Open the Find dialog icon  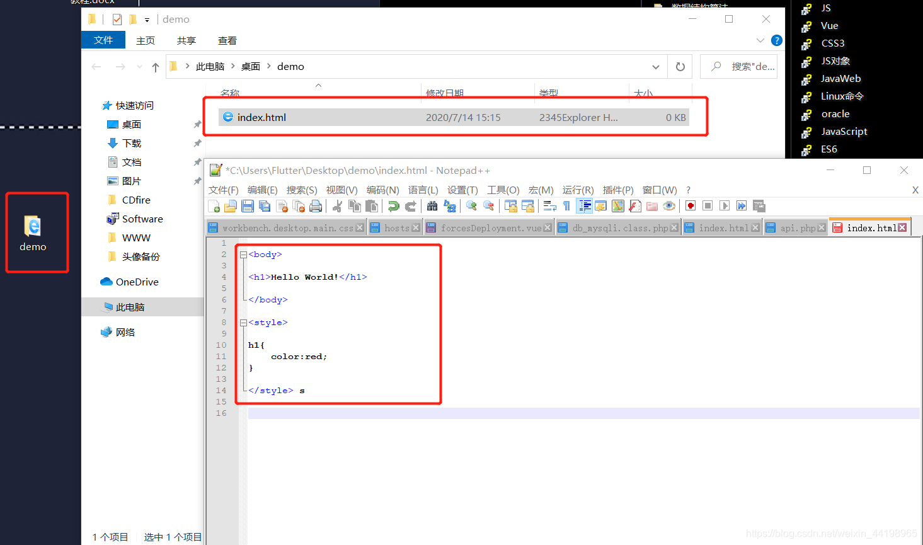pos(434,205)
